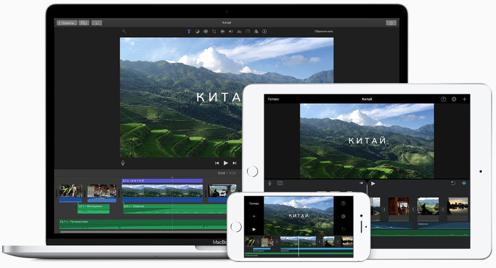Open the media library toggle on Mac toolbar
This screenshot has height=268, width=496.
pyautogui.click(x=83, y=23)
